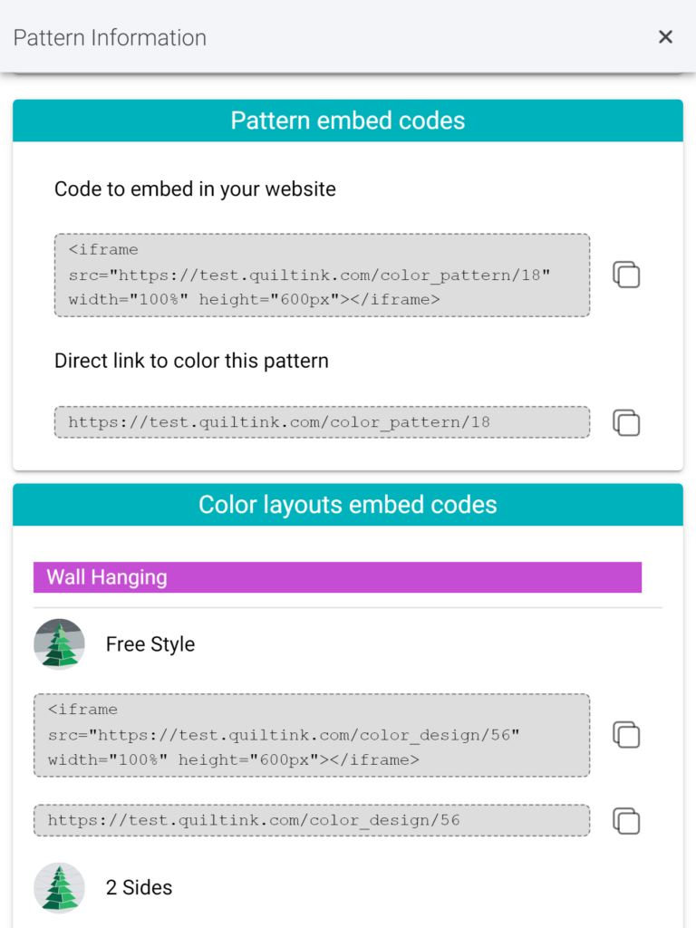This screenshot has height=928, width=696.
Task: Close the Pattern Information dialog
Action: pos(665,37)
